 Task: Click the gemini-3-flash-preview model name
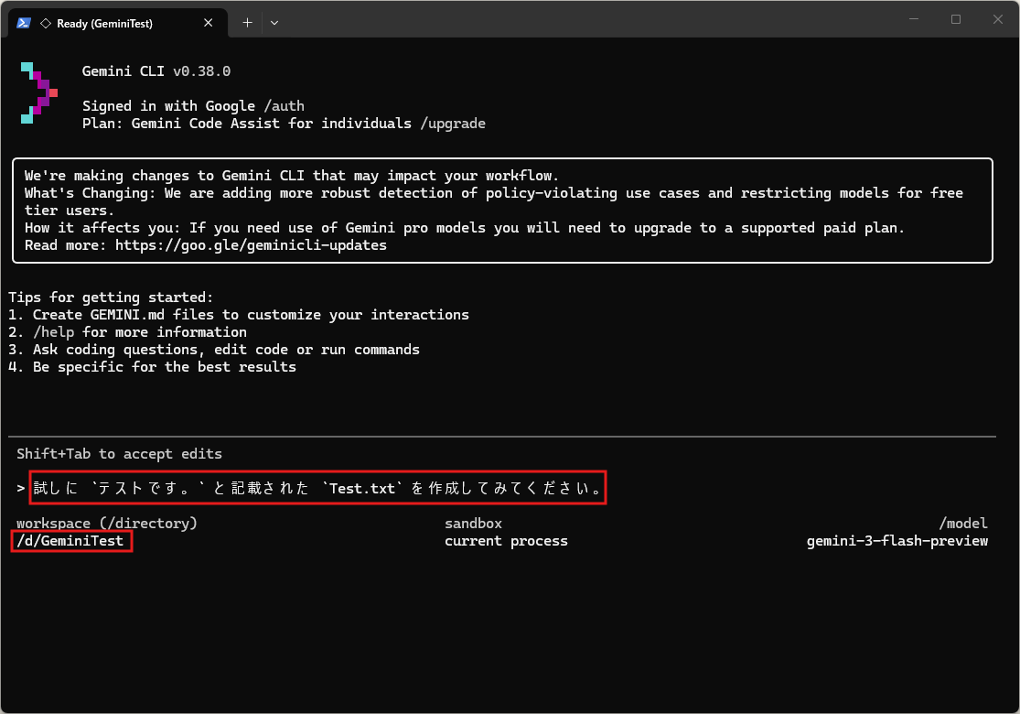[897, 541]
